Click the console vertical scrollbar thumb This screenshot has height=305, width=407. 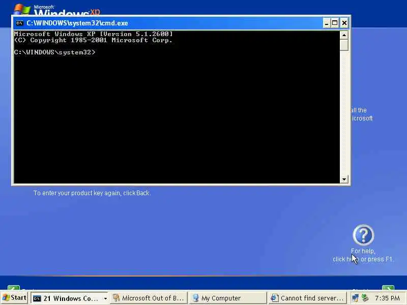344,45
